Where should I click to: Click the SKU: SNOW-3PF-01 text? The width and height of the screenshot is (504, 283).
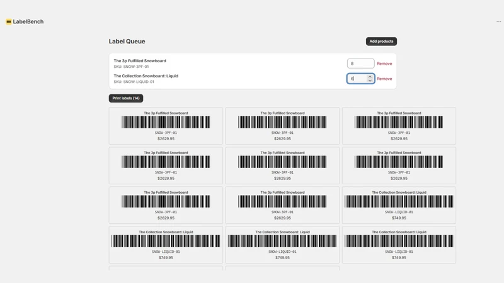(131, 67)
